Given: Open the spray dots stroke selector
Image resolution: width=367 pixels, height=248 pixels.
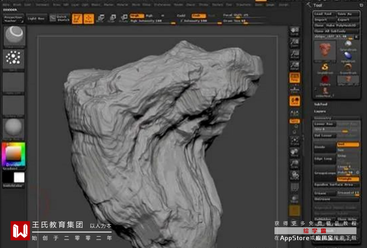Looking at the screenshot, I should [13, 58].
